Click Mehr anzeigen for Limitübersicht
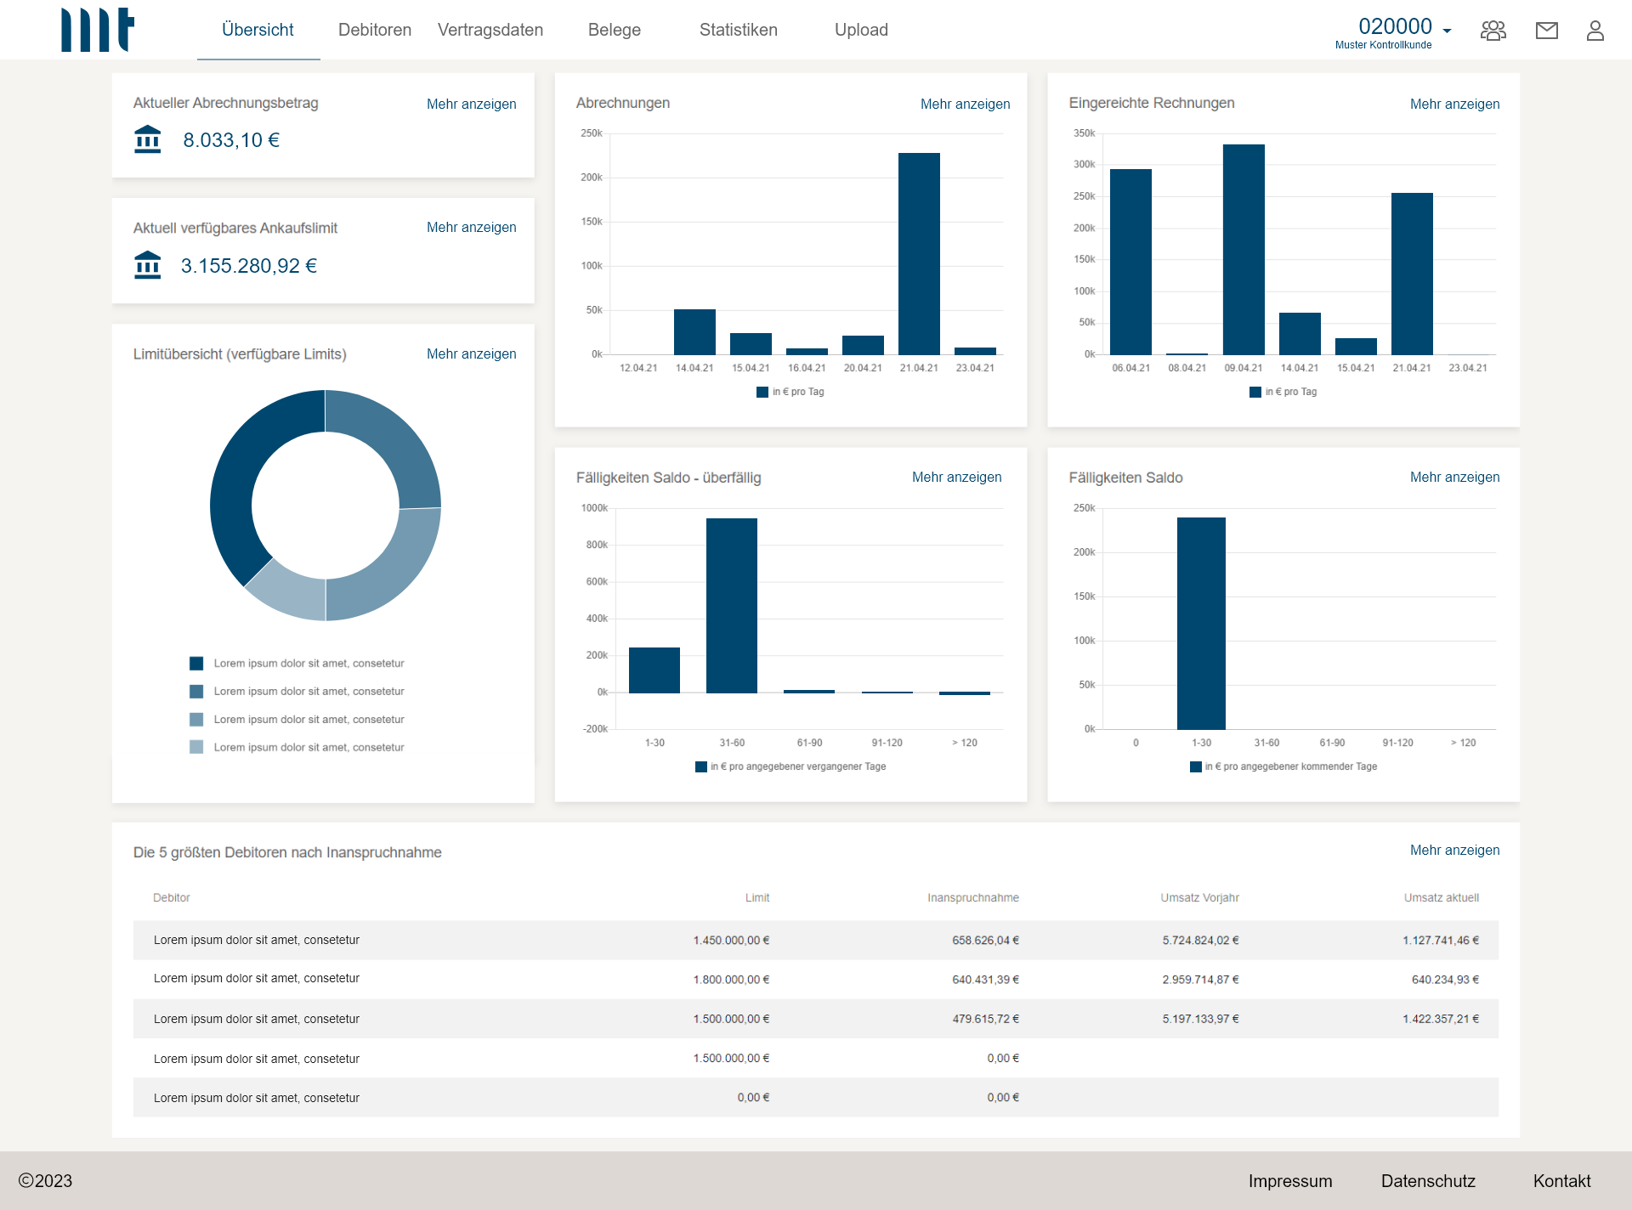The width and height of the screenshot is (1632, 1210). (472, 353)
